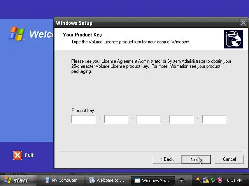
Task: Click the first product key field
Action: (84, 119)
